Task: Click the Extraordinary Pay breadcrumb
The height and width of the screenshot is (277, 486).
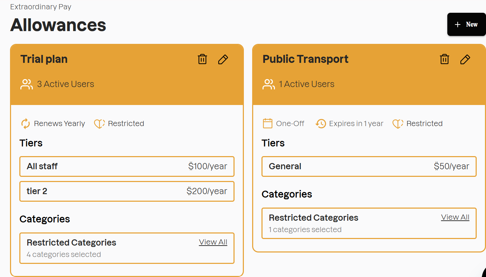Action: pos(41,7)
